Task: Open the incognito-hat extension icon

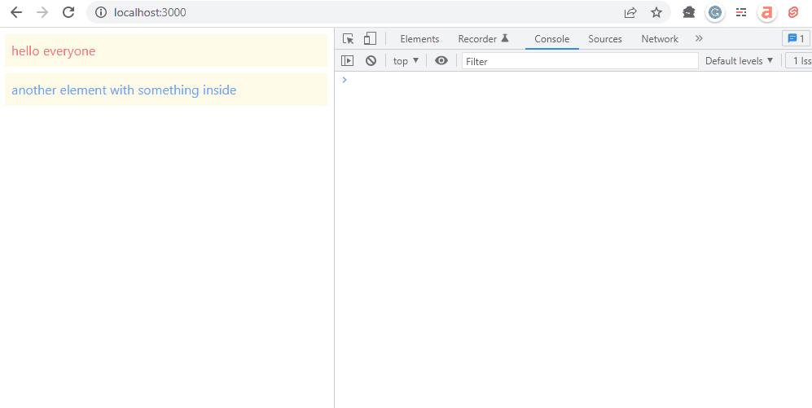Action: 689,12
